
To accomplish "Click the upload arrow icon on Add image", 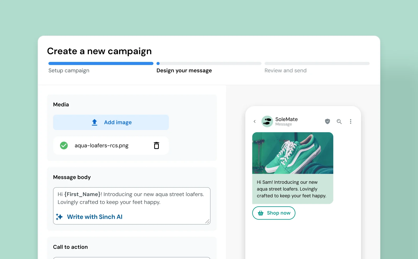I will click(x=94, y=122).
